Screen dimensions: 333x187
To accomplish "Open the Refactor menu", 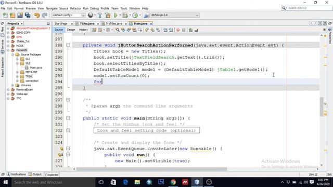I will [x=75, y=8].
